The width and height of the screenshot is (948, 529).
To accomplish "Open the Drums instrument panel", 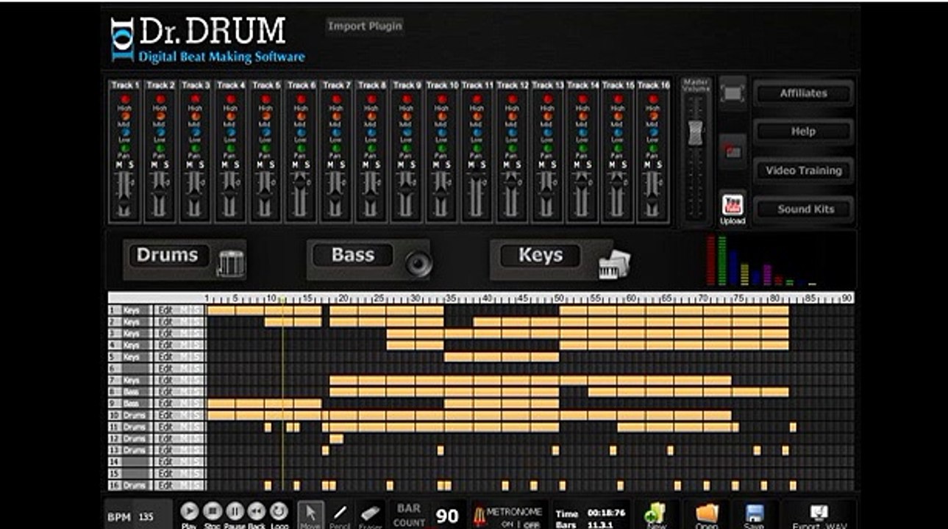I will click(x=168, y=256).
